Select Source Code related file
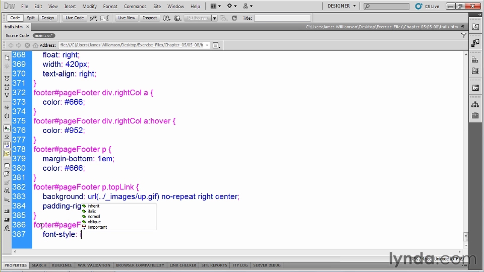This screenshot has height=272, width=484. point(17,35)
